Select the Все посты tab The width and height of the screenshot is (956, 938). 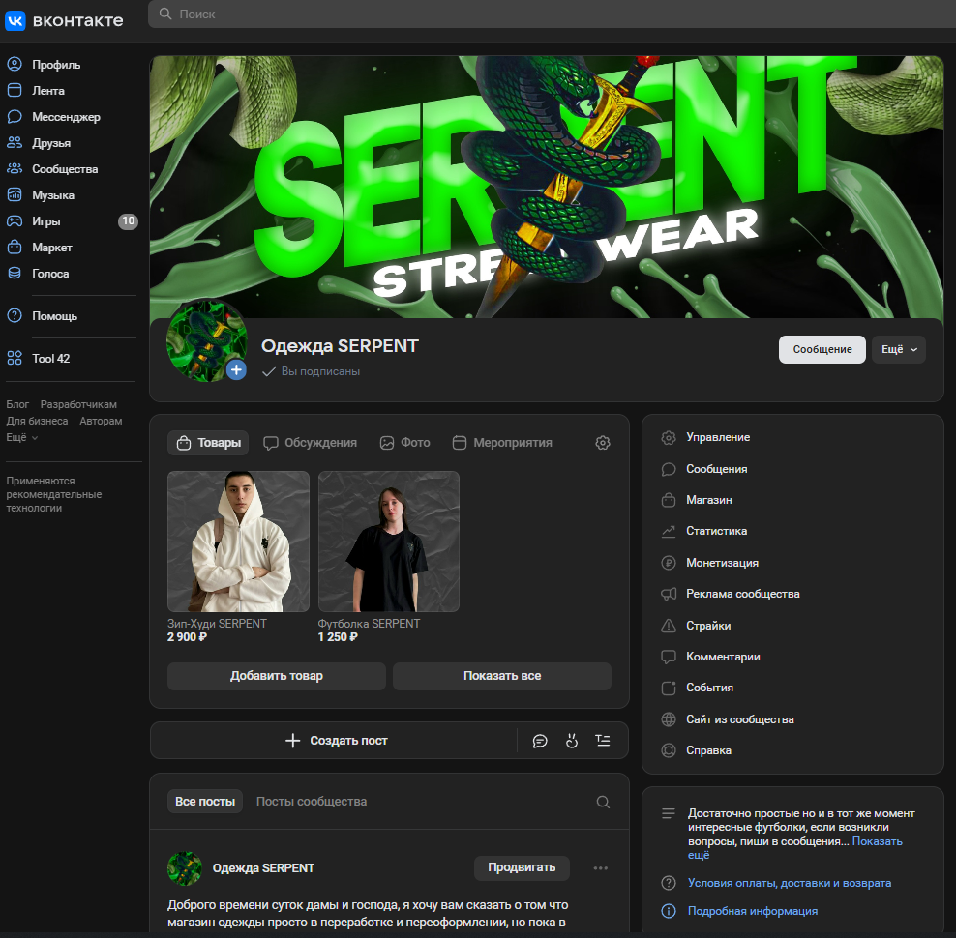(205, 802)
